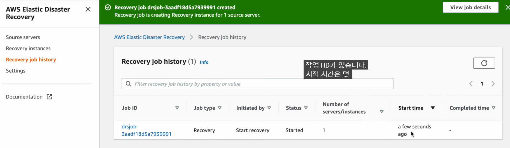Click the servers/instances count '1' cell

[x=324, y=130]
